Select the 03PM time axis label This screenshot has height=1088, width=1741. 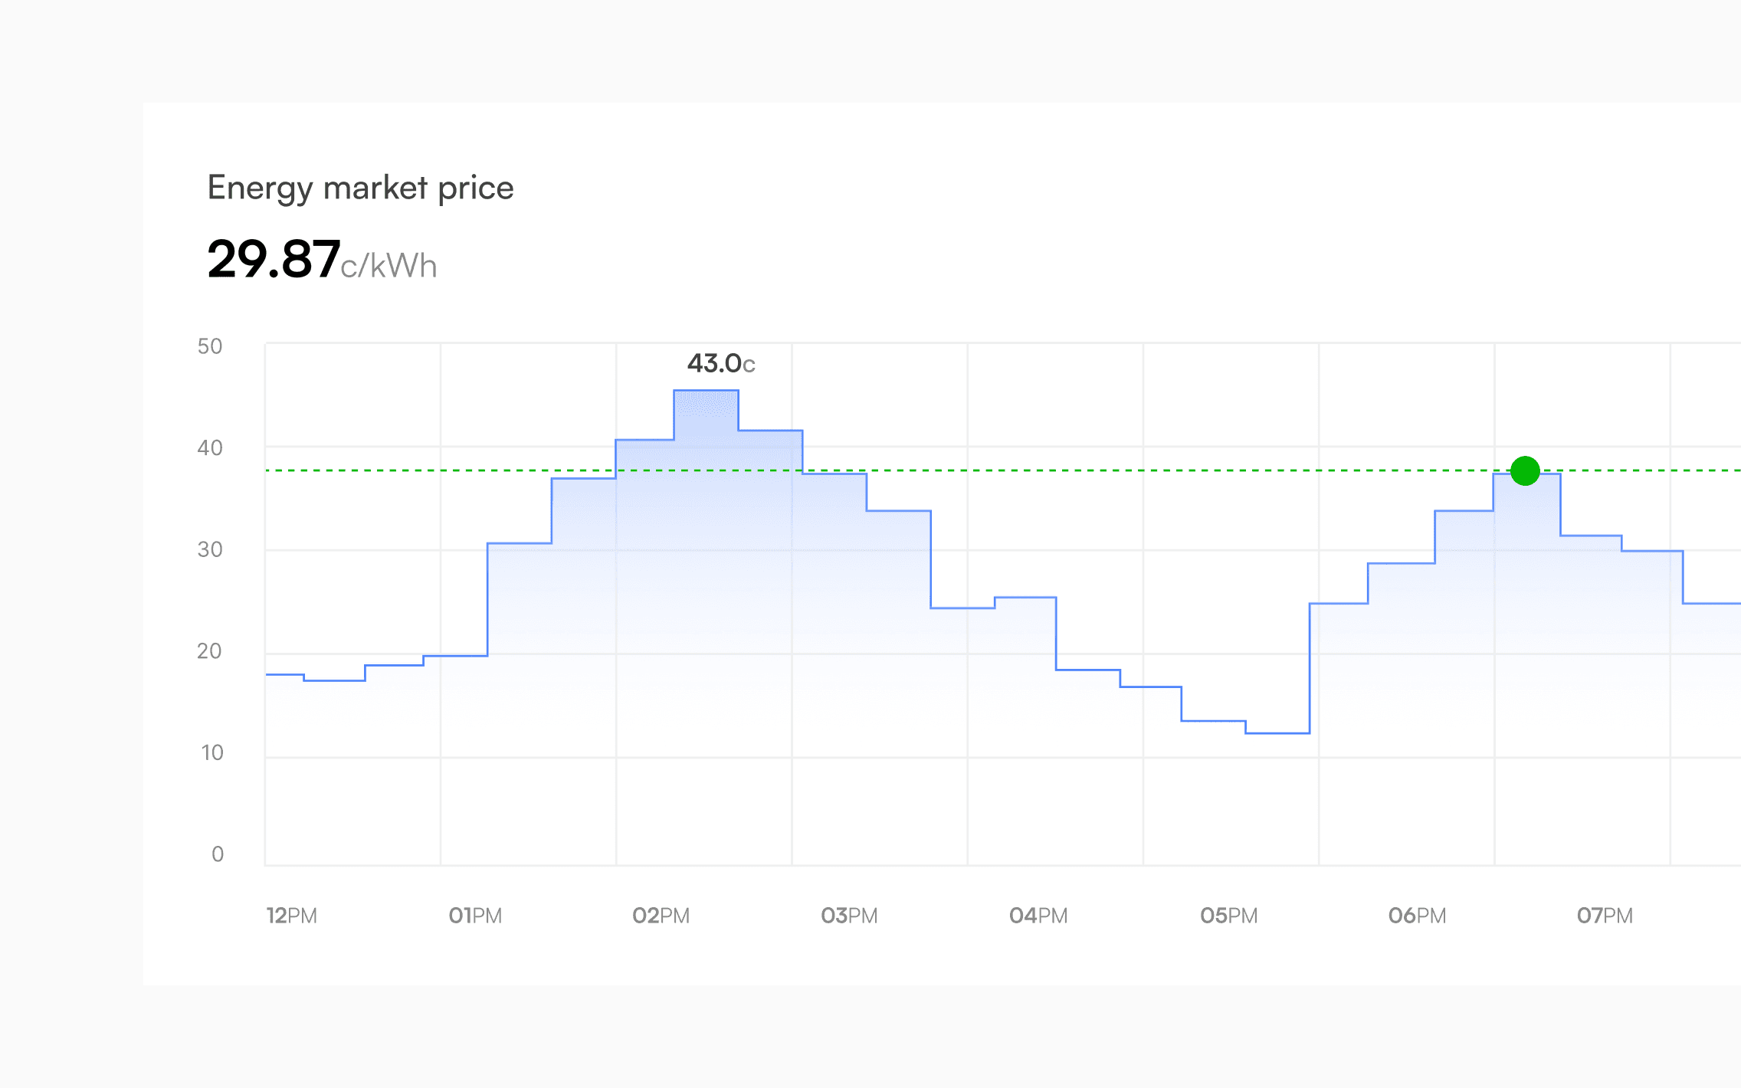coord(849,916)
